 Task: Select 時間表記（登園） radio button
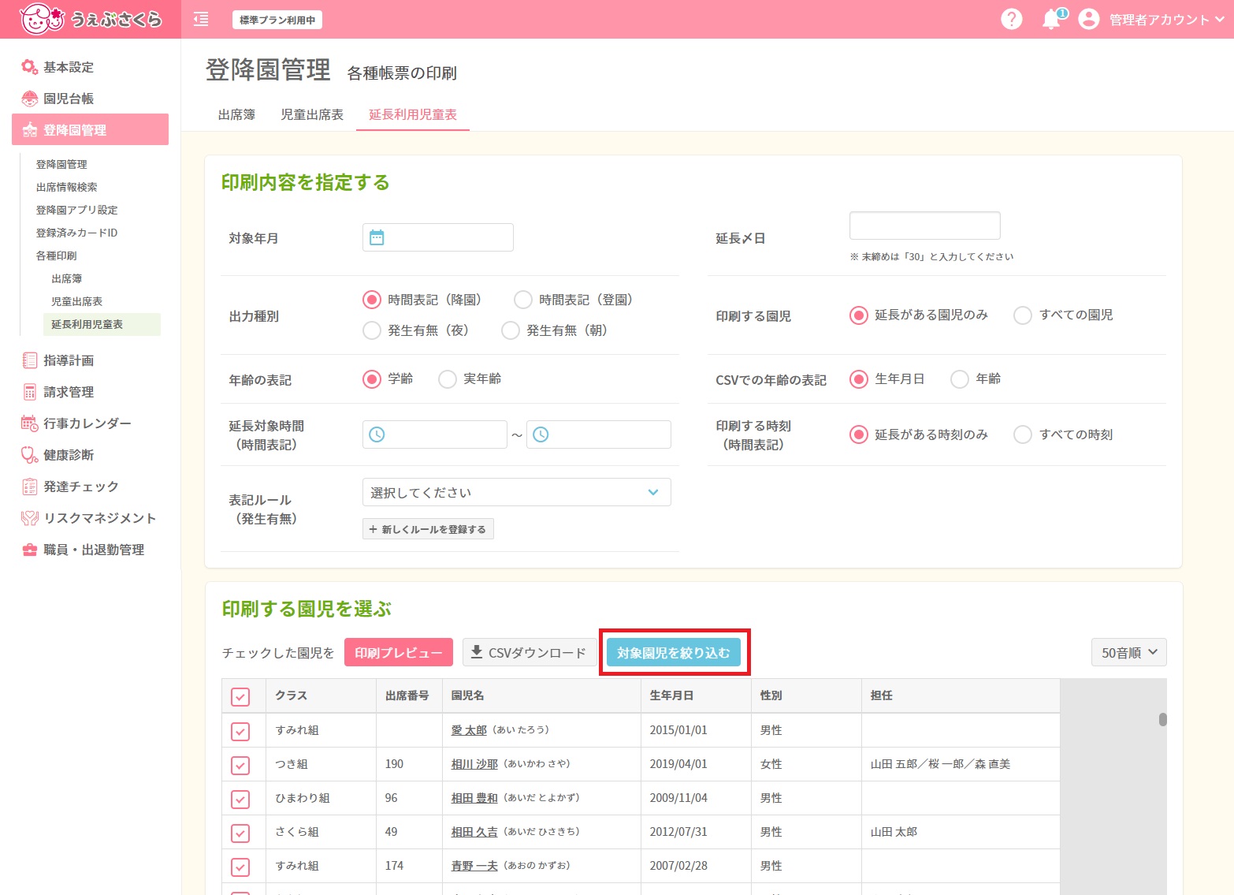tap(522, 300)
